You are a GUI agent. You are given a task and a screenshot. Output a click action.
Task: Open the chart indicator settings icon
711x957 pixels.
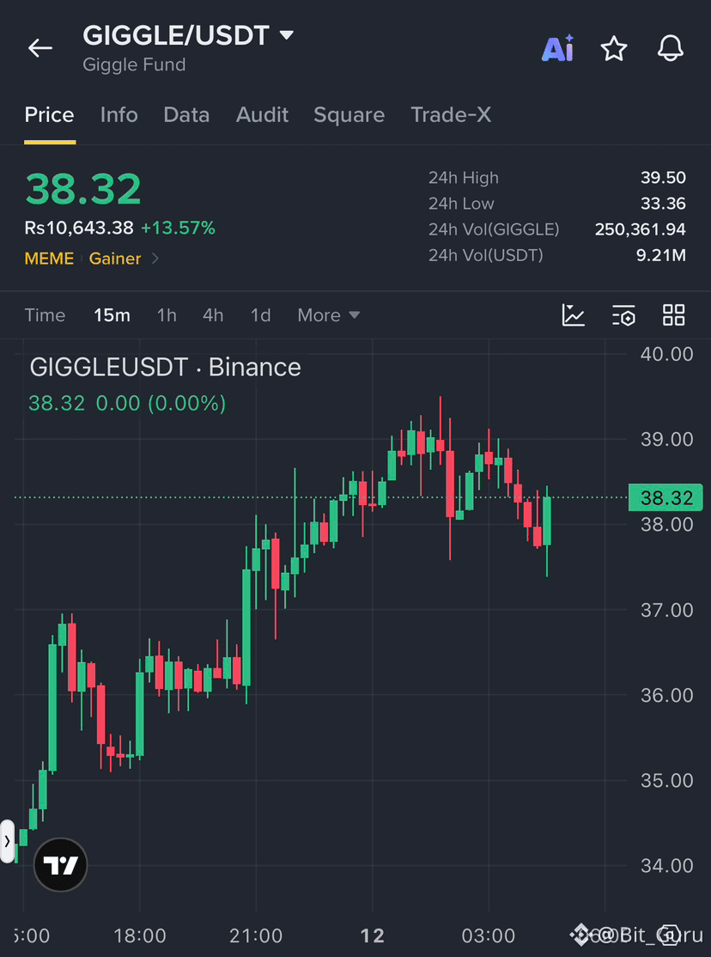(623, 315)
